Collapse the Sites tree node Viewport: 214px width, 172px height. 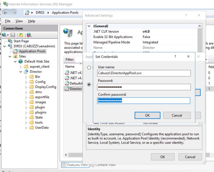(10, 56)
